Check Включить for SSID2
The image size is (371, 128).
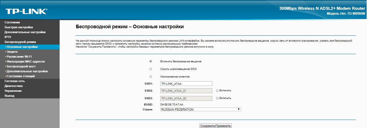click(217, 90)
